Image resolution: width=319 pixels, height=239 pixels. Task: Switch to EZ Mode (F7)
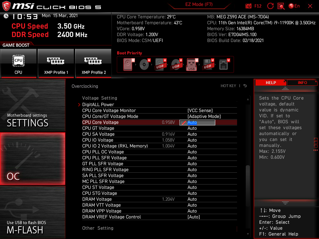pos(199,4)
